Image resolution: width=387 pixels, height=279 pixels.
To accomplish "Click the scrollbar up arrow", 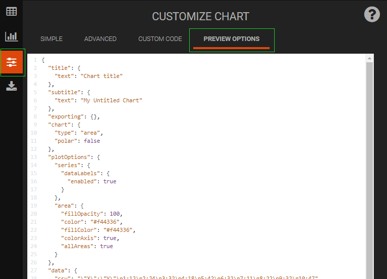I will coord(369,59).
